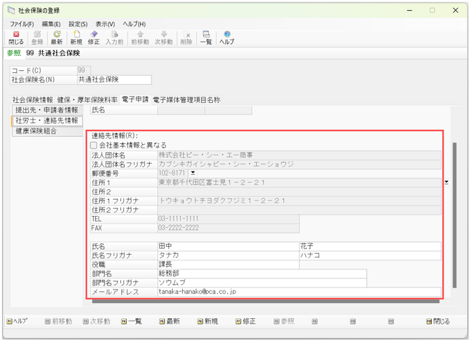
Task: Click 部門名フリガナ field containing ソウムブ
Action: (262, 282)
